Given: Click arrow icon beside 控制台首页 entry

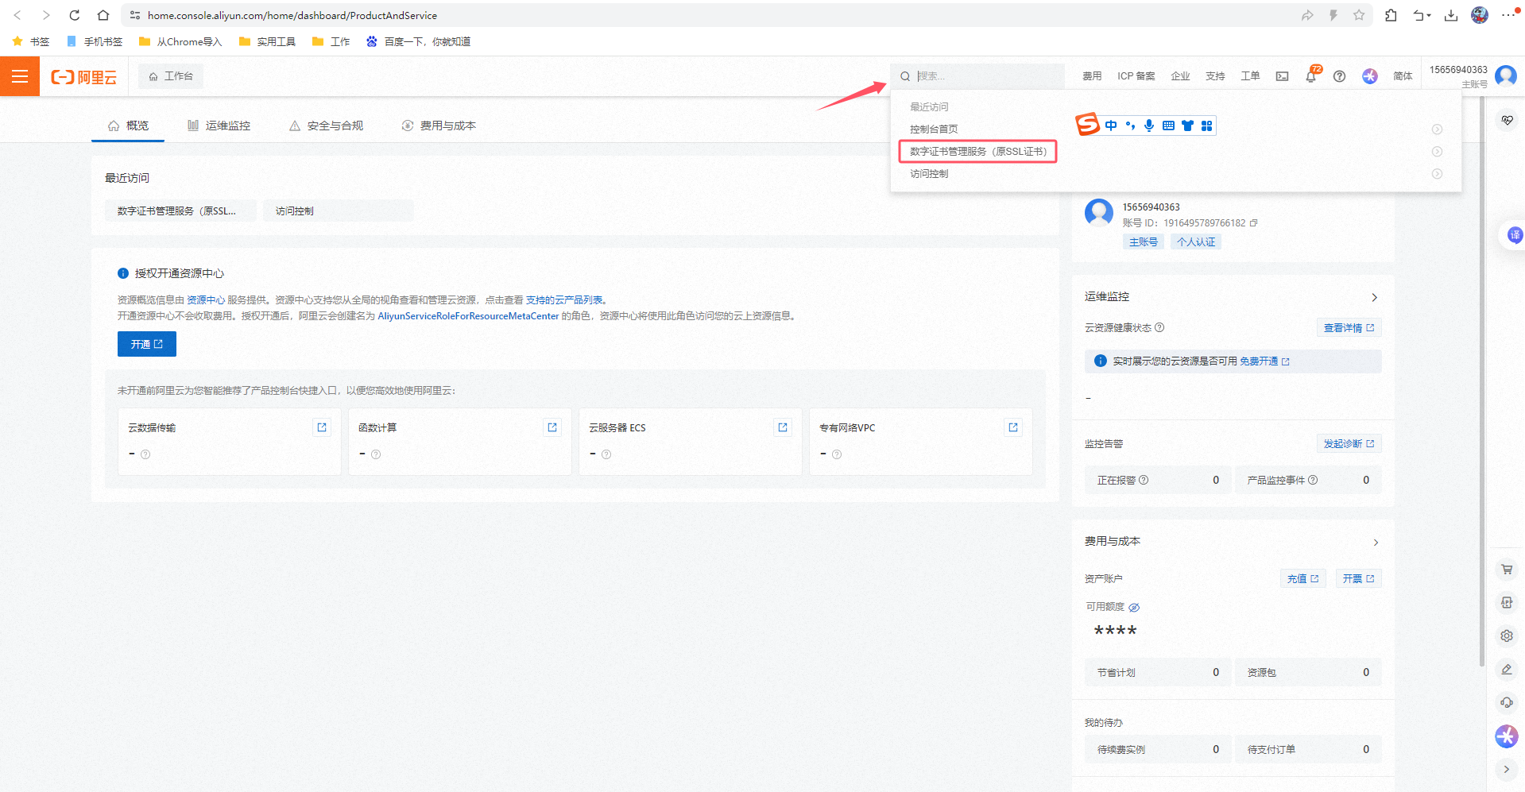Looking at the screenshot, I should click(x=1437, y=129).
